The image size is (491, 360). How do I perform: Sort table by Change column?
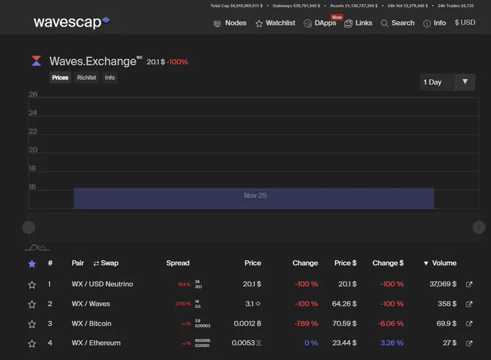pos(305,263)
